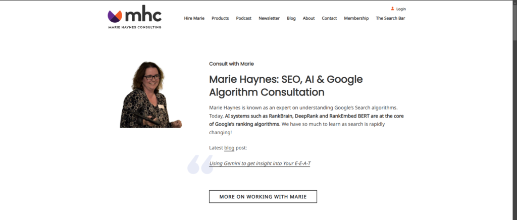Open the About page
Image resolution: width=517 pixels, height=220 pixels.
[308, 18]
